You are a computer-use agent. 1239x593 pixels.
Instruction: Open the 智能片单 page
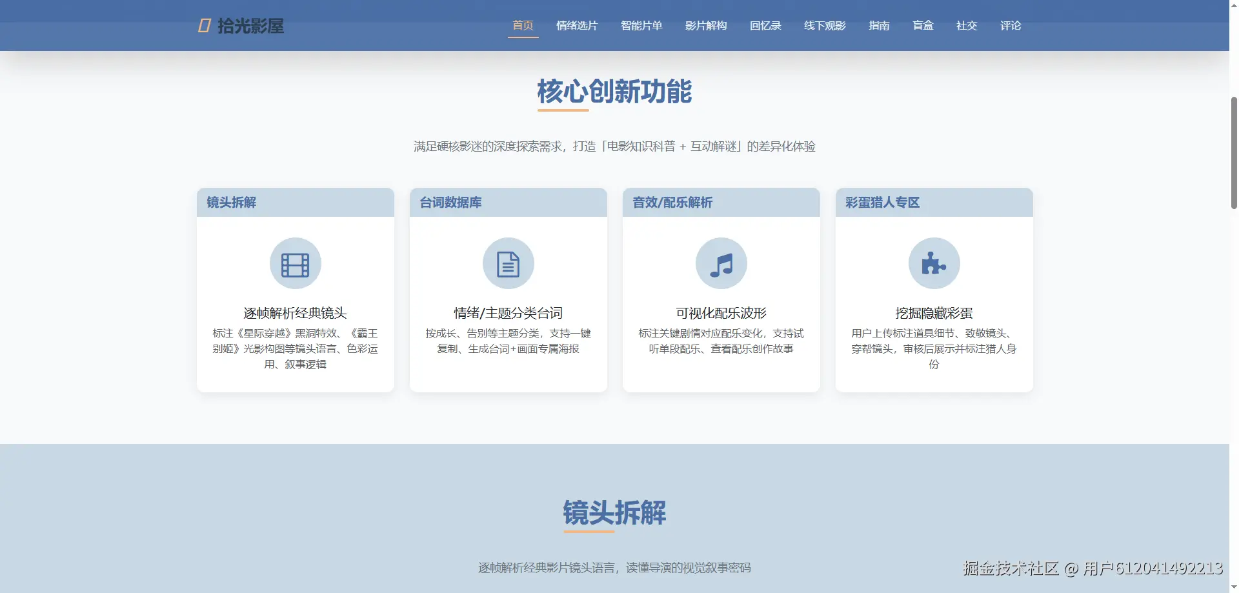pos(641,26)
